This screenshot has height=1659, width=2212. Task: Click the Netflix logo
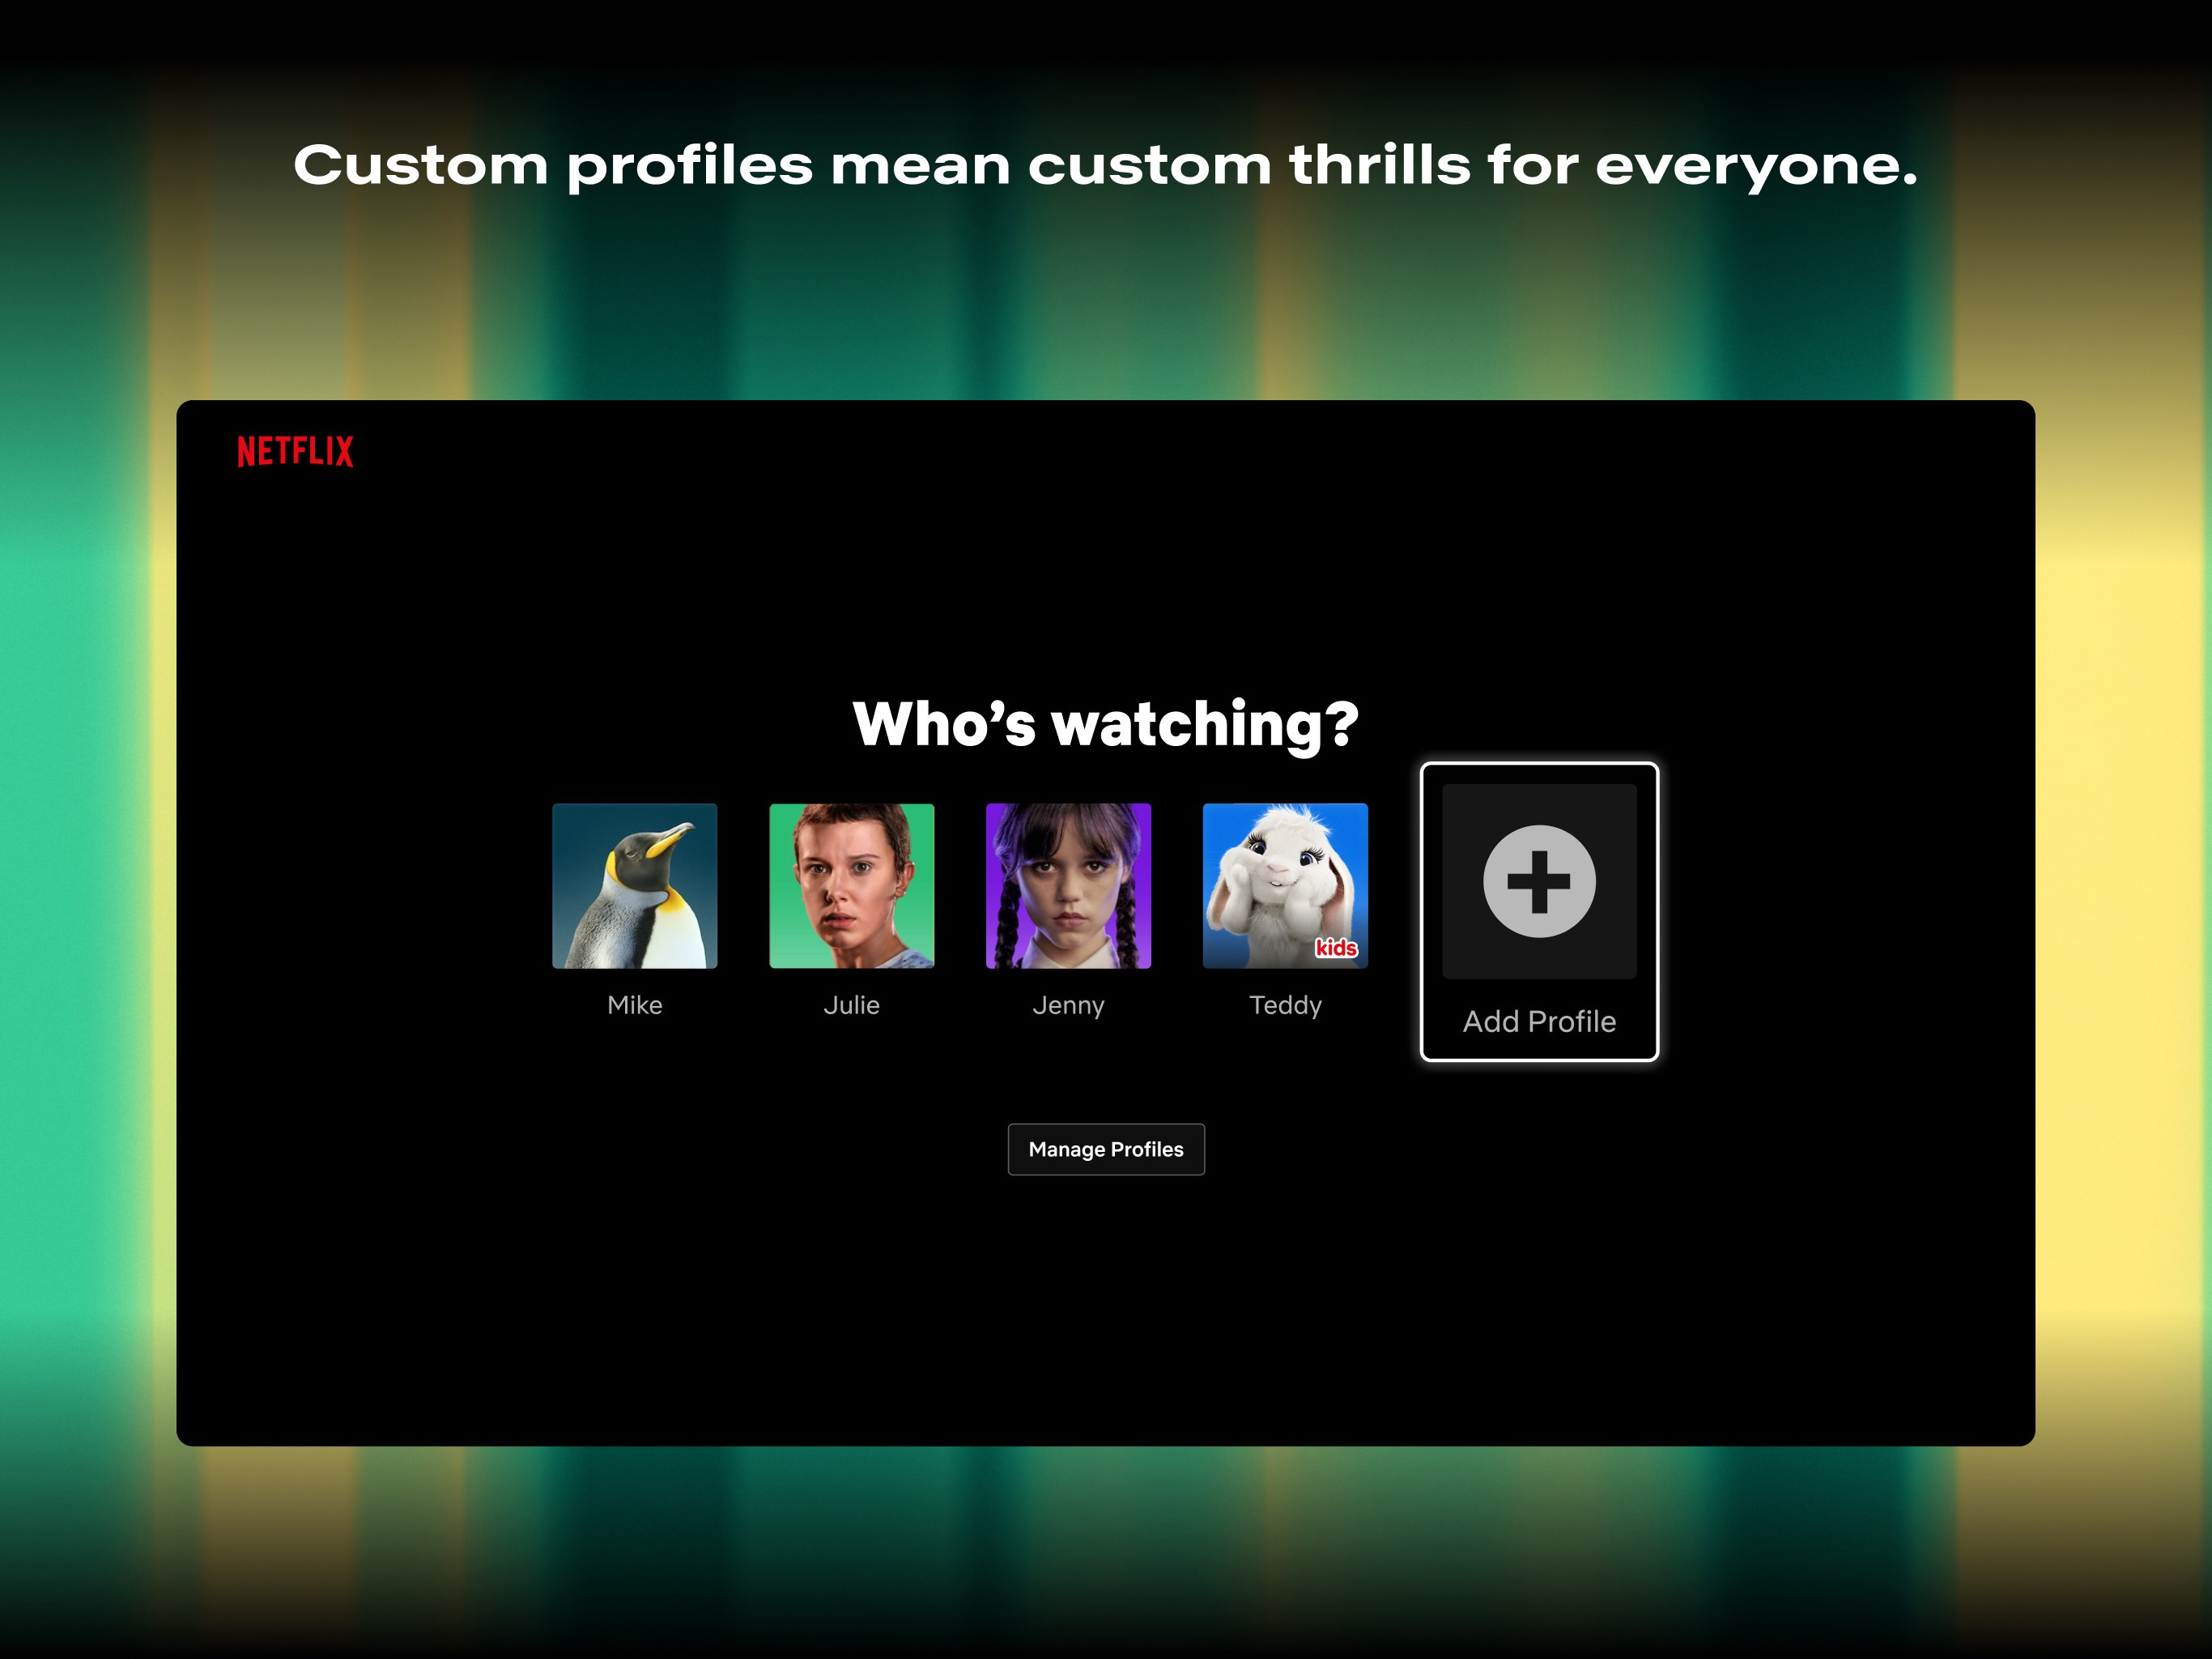[295, 451]
